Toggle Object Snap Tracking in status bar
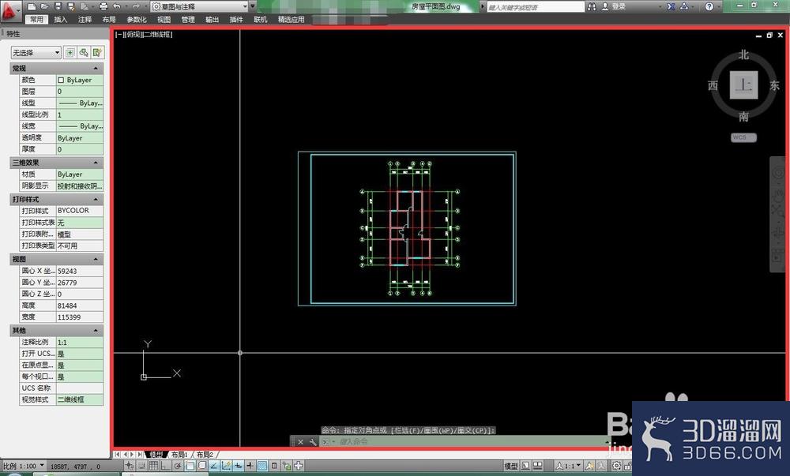Image resolution: width=790 pixels, height=476 pixels. (214, 466)
